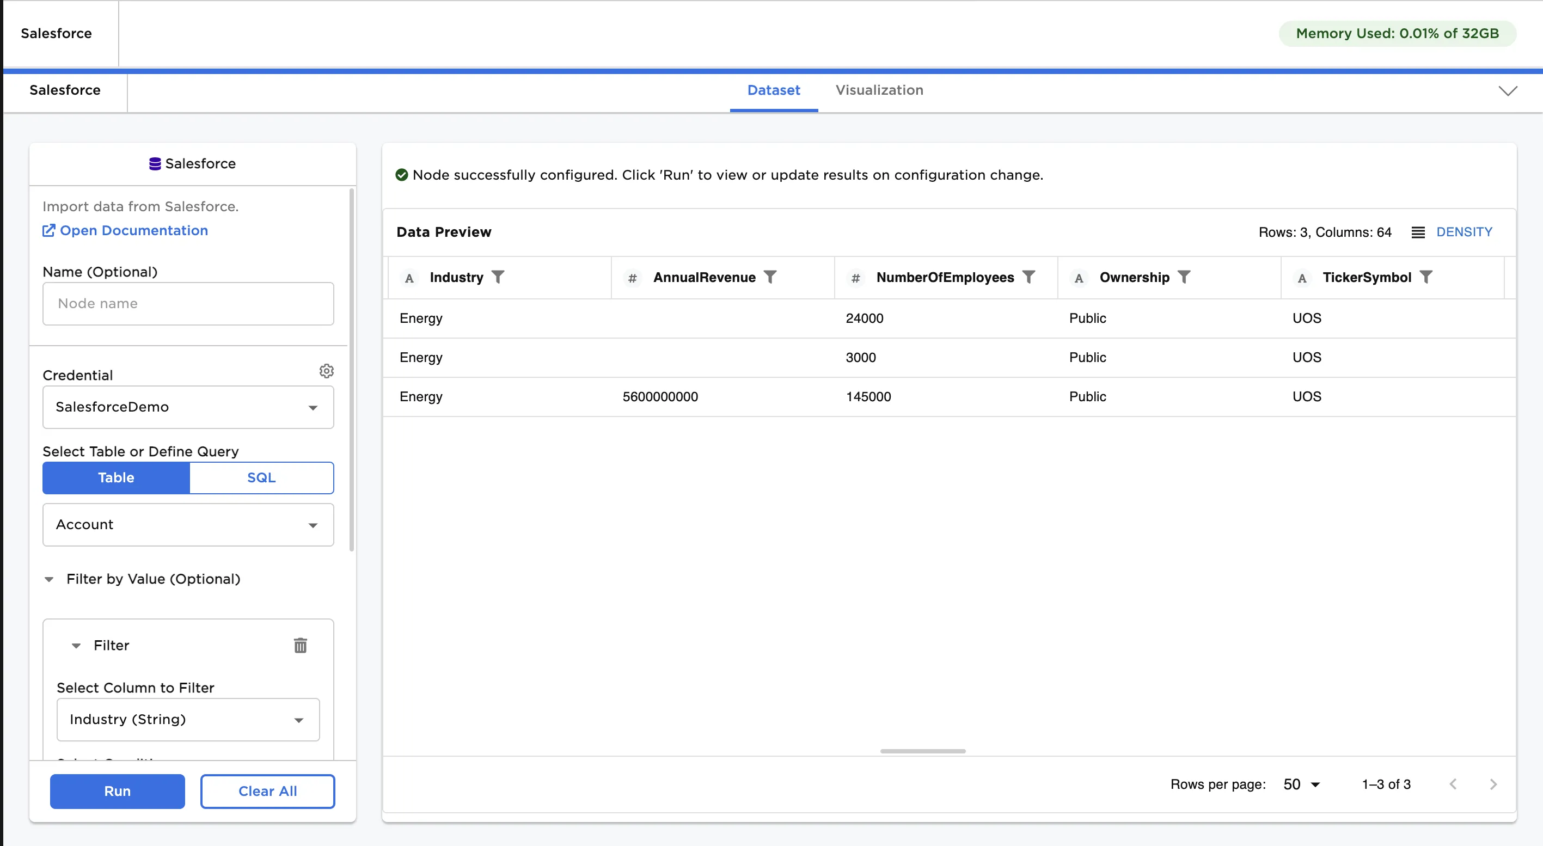Screen dimensions: 1543x846
Task: Open Documentation for Salesforce import
Action: click(x=125, y=230)
